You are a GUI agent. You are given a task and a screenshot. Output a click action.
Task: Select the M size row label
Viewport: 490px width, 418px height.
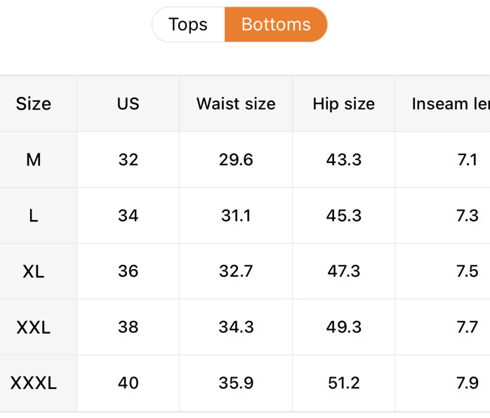click(x=34, y=159)
